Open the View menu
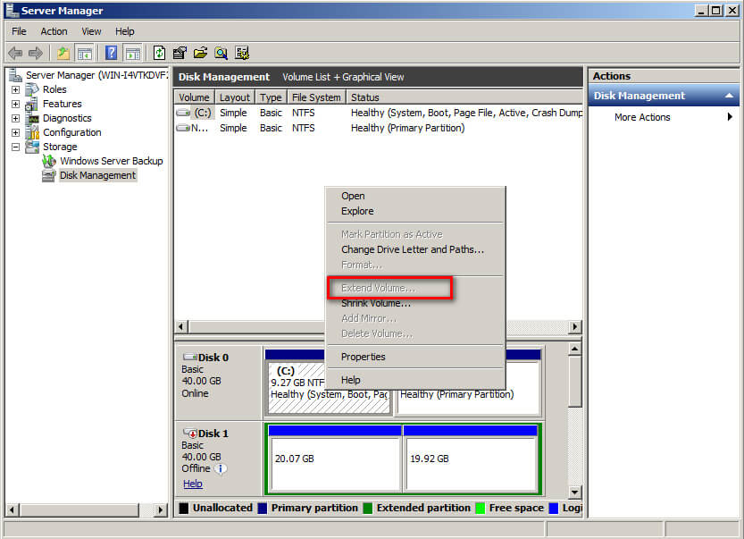This screenshot has height=539, width=744. tap(91, 31)
